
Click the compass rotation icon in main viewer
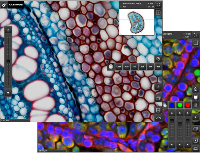pos(158,59)
